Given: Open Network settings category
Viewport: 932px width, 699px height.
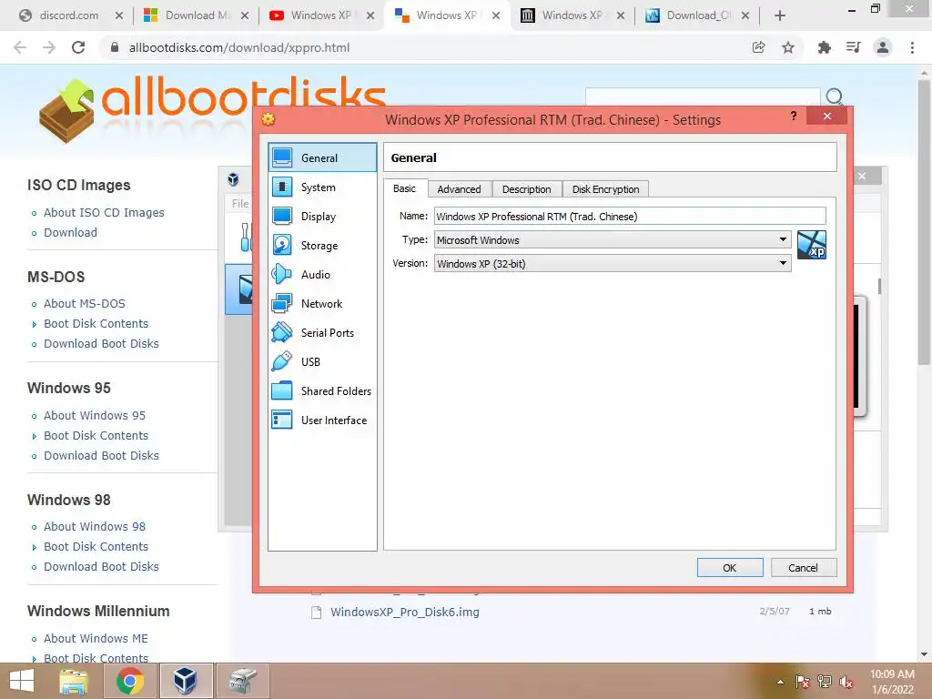Looking at the screenshot, I should [x=322, y=304].
